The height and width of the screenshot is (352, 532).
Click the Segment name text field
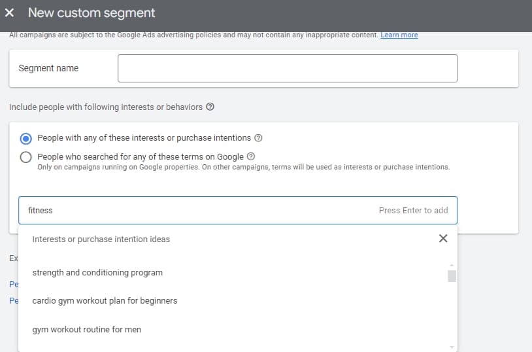pos(287,69)
